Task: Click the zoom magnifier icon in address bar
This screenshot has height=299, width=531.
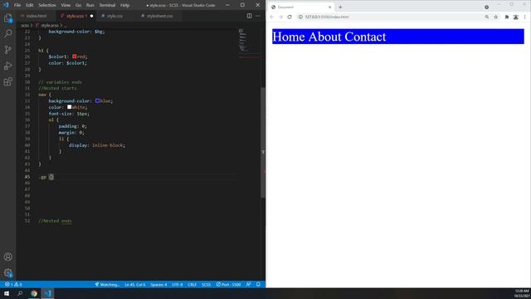Action: point(487,17)
